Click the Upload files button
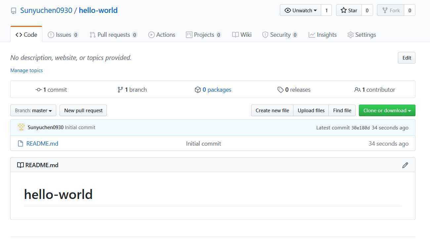The height and width of the screenshot is (241, 430). (311, 111)
